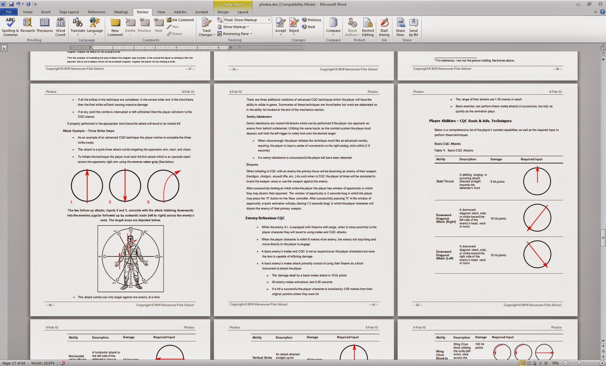606x366 pixels.
Task: Click the 70% zoom level button
Action: tap(555, 363)
